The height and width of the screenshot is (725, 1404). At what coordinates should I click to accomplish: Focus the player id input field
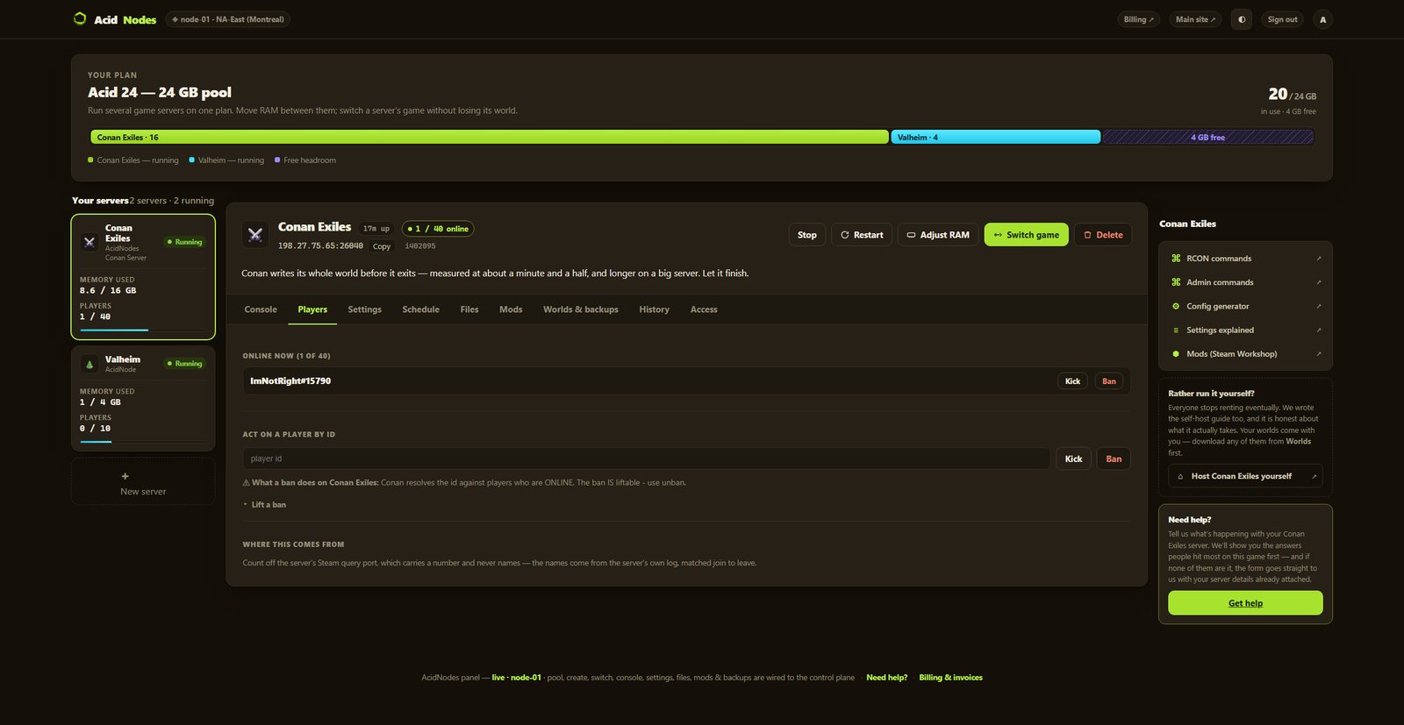(x=647, y=458)
